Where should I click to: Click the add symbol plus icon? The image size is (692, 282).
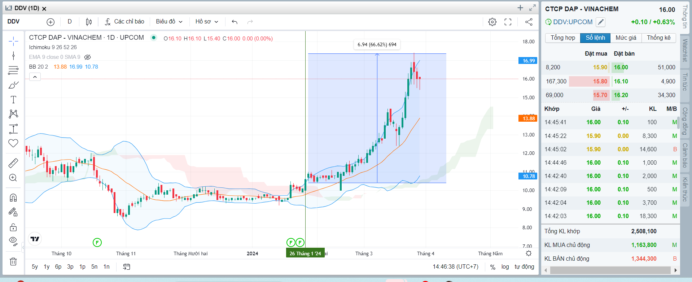point(51,22)
